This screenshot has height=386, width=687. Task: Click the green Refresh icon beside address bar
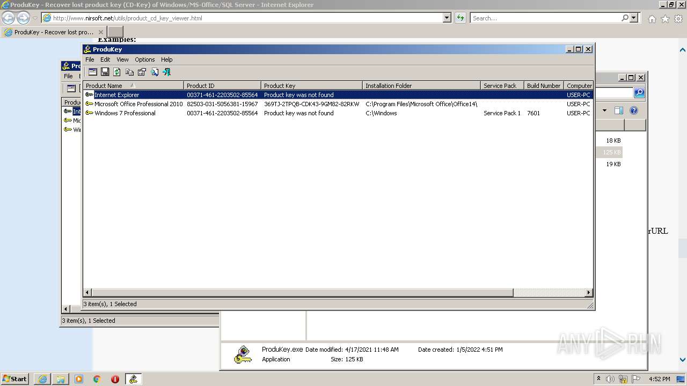point(461,18)
